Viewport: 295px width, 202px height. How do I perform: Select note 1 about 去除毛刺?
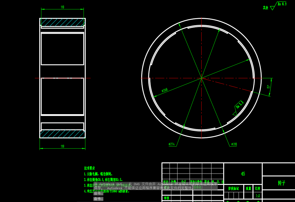(x=98, y=174)
